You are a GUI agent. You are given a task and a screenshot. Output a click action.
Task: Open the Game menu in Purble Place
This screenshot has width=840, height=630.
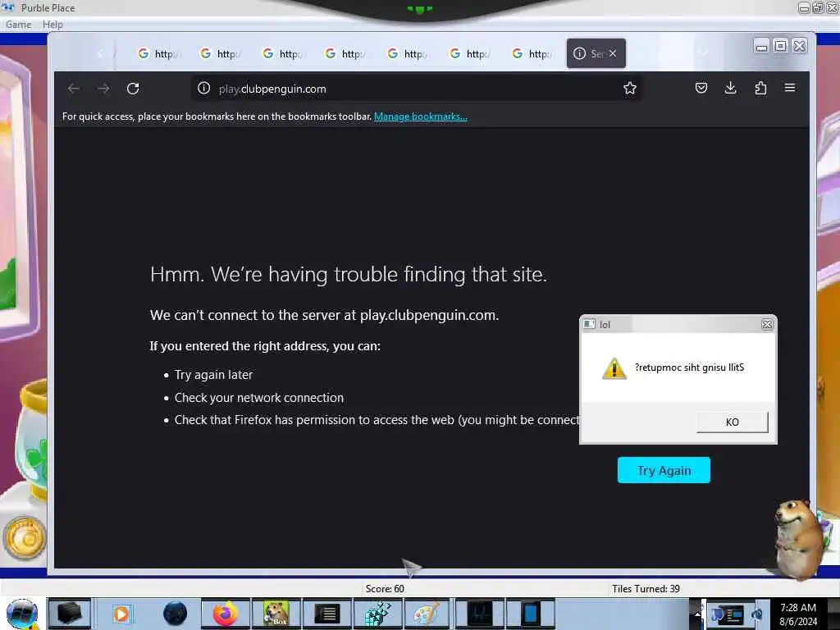pos(18,25)
